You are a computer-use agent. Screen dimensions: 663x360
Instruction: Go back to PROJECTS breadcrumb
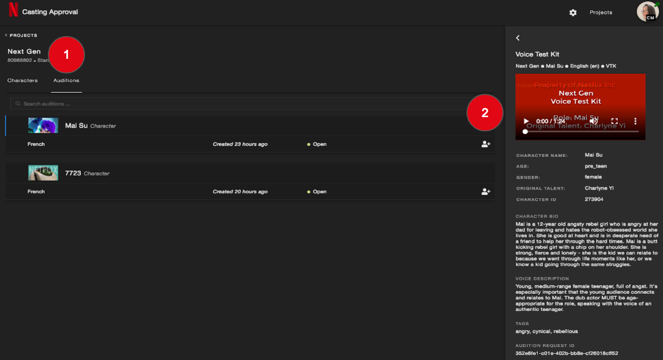click(21, 35)
